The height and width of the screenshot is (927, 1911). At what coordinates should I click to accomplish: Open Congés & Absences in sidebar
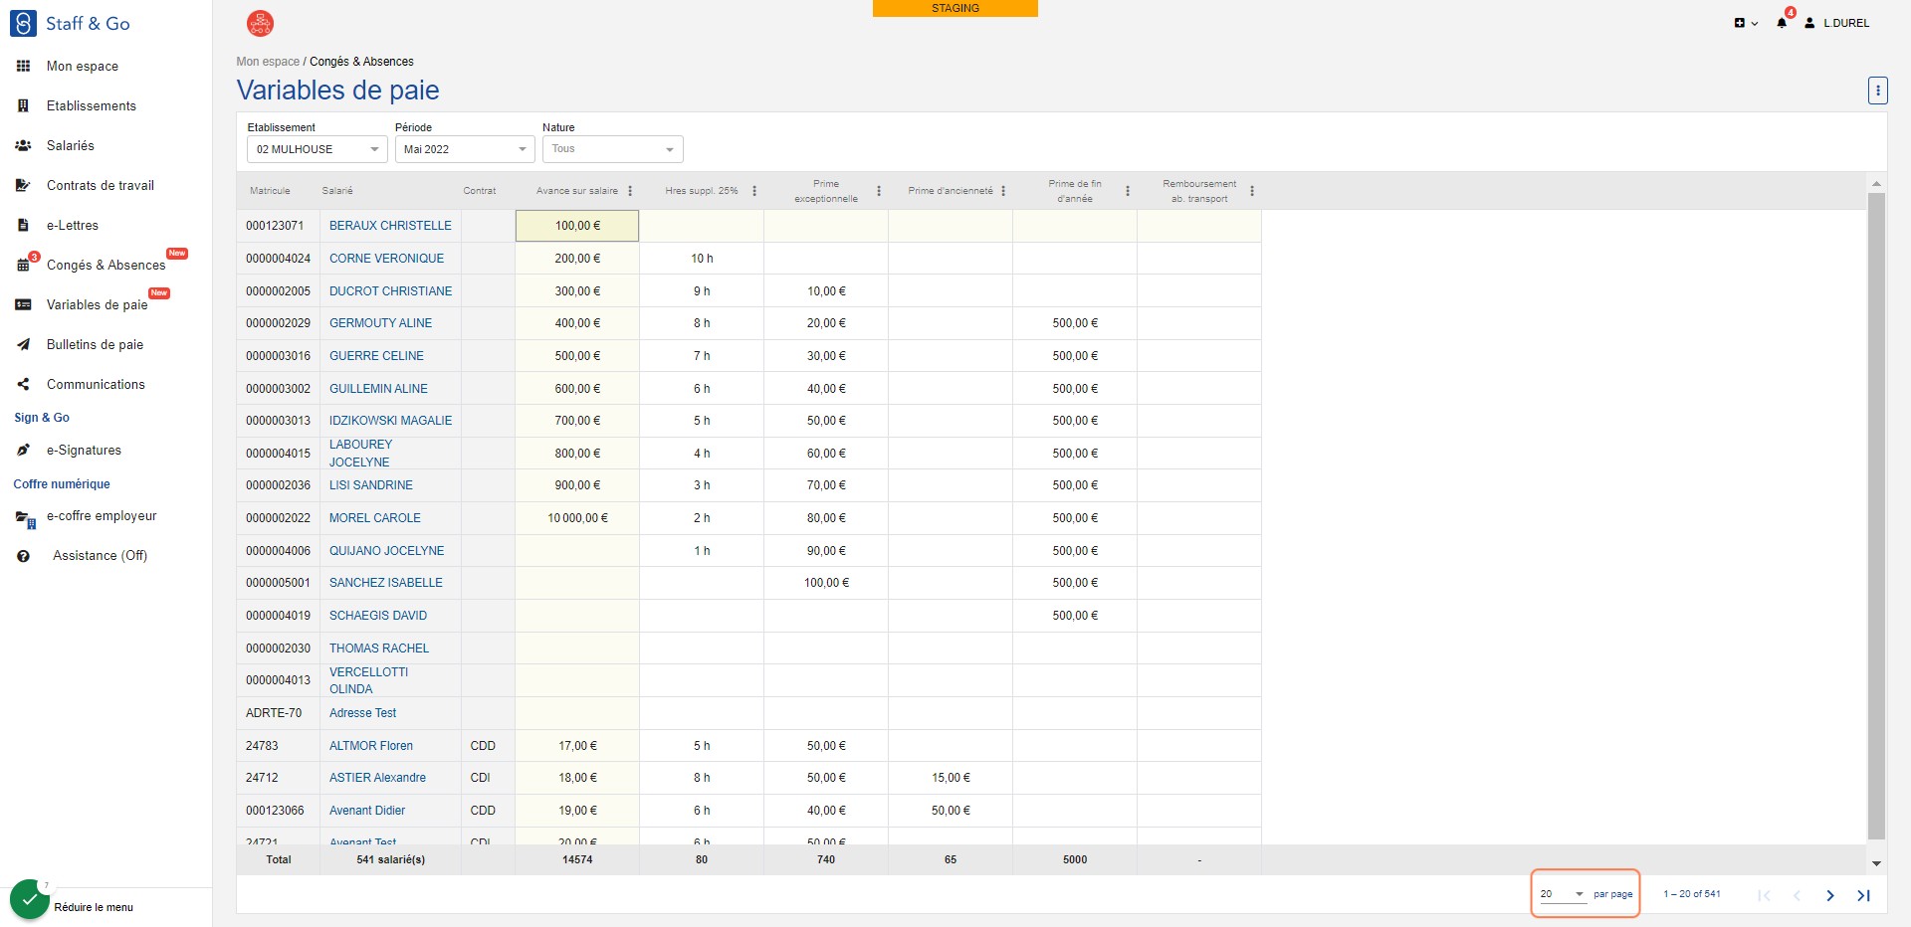[106, 266]
